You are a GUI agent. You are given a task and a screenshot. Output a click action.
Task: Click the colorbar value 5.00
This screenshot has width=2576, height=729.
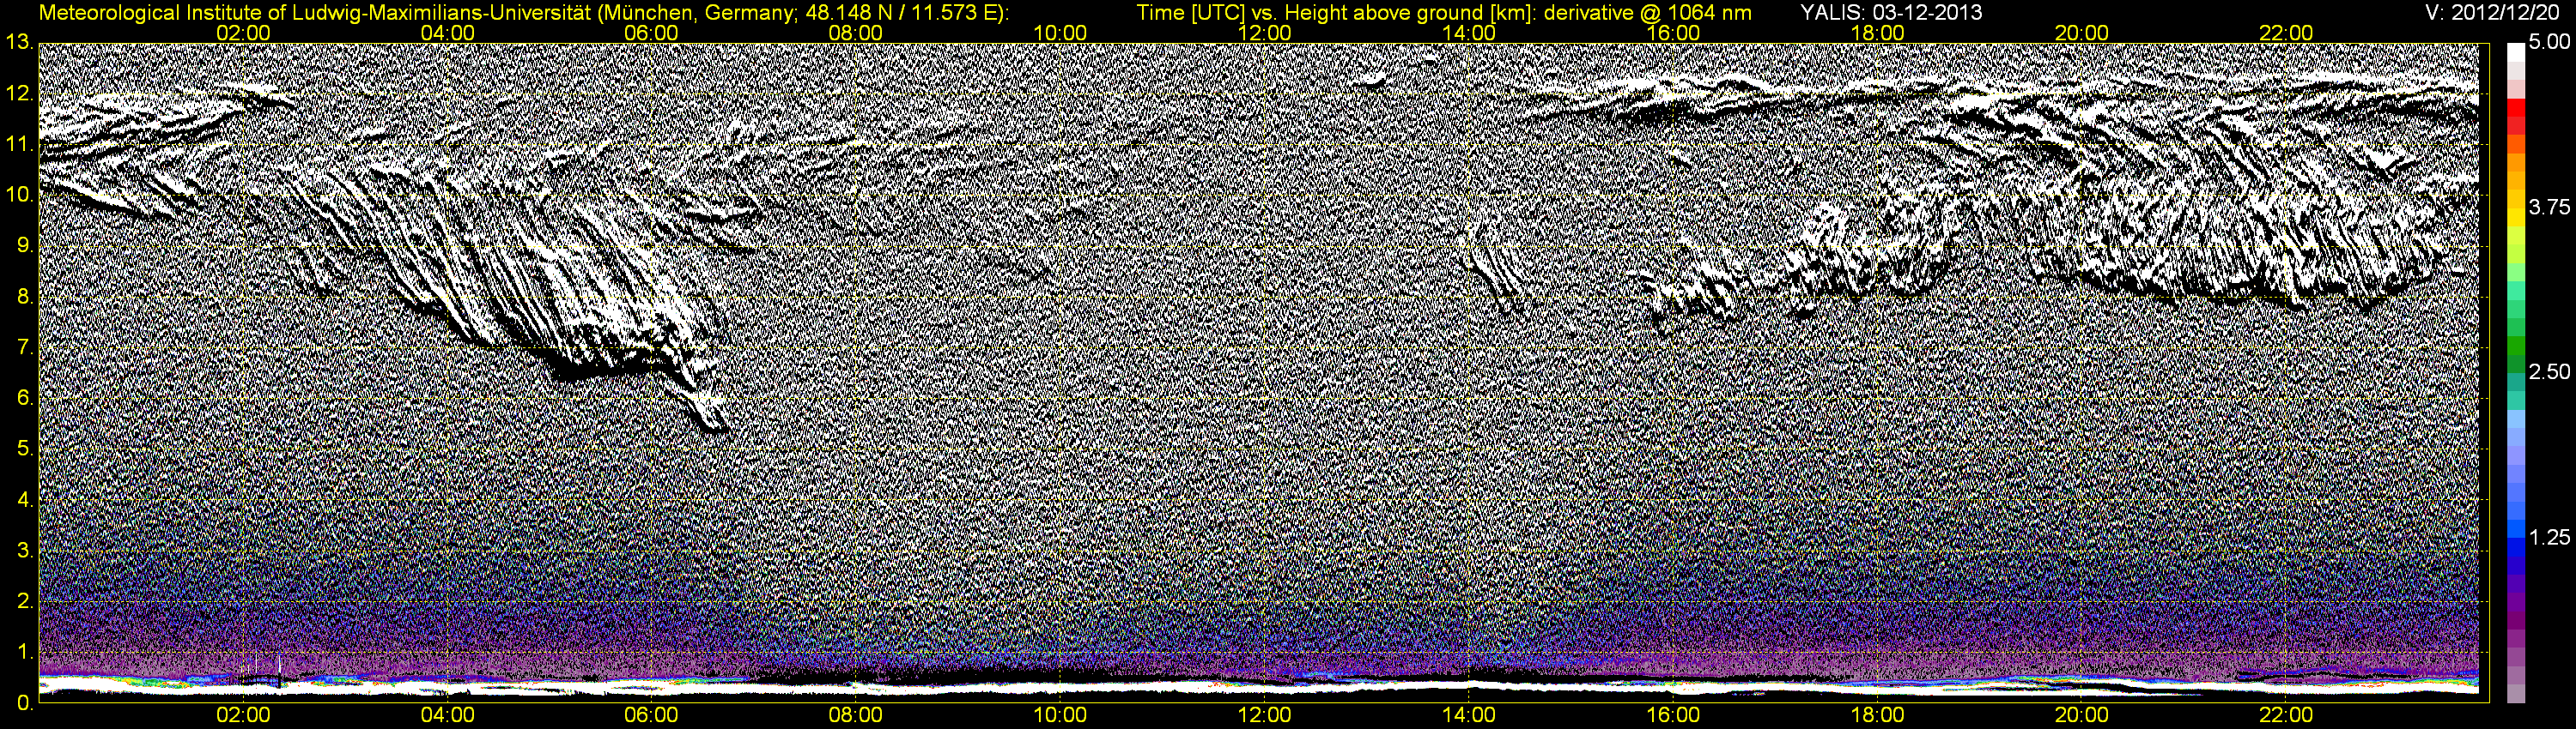(2549, 43)
